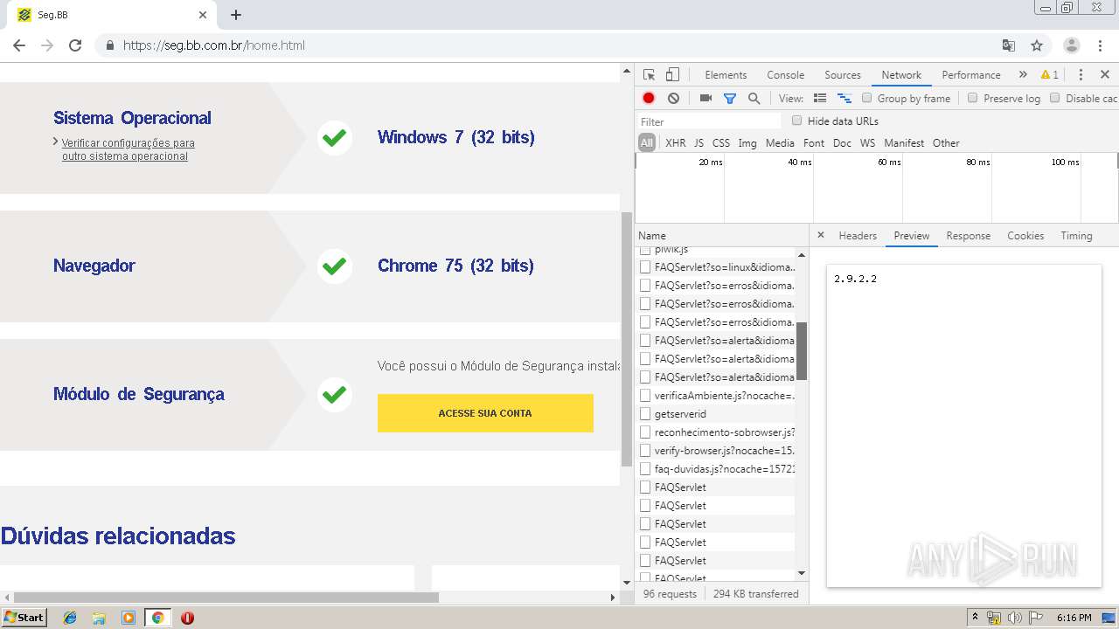Filter requests by XHR type
Viewport: 1119px width, 629px height.
(675, 143)
